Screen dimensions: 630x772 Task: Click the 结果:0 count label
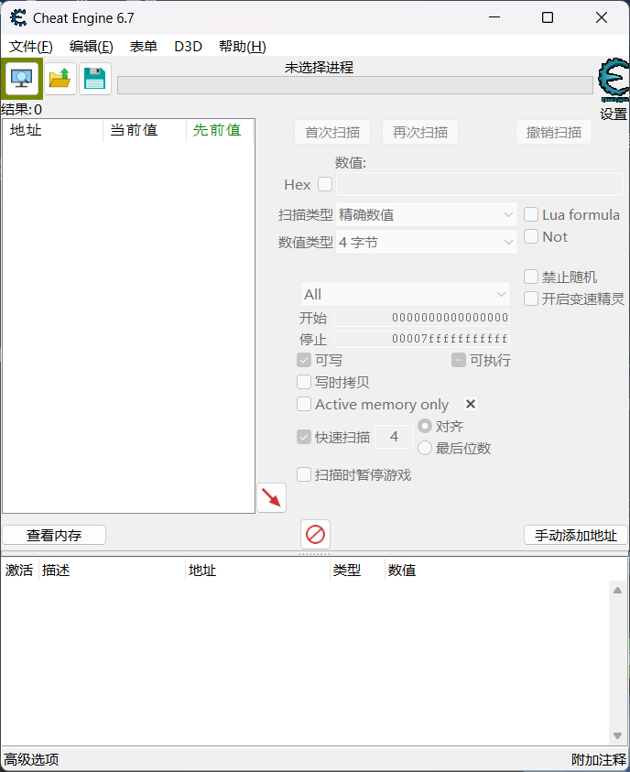(22, 109)
